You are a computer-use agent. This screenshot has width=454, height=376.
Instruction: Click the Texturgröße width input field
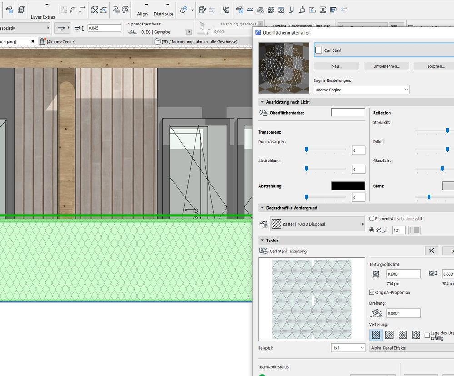click(x=403, y=274)
